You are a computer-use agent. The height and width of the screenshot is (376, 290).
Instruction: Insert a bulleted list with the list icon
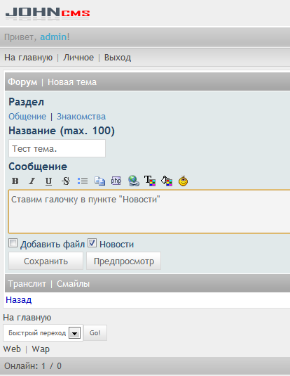[x=83, y=181]
